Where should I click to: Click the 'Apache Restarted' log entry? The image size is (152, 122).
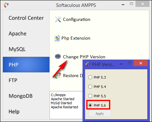click(64, 107)
